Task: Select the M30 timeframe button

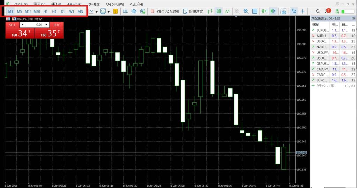Action: [37, 11]
